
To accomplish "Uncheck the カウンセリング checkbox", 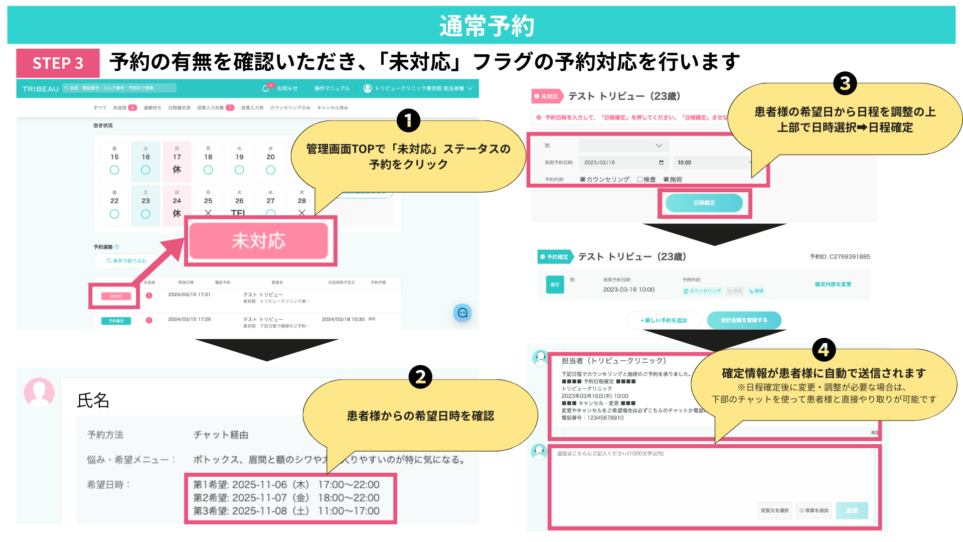I will tap(583, 179).
